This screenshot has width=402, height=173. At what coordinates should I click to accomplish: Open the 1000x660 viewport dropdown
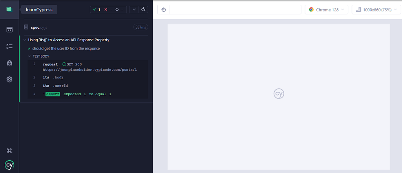(376, 10)
